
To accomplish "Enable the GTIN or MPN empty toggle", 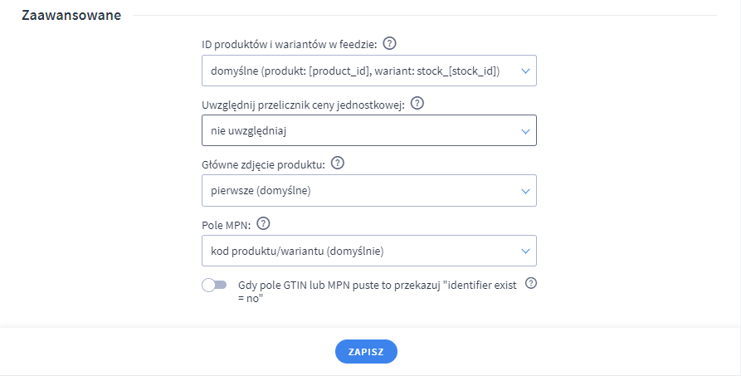I will click(214, 285).
